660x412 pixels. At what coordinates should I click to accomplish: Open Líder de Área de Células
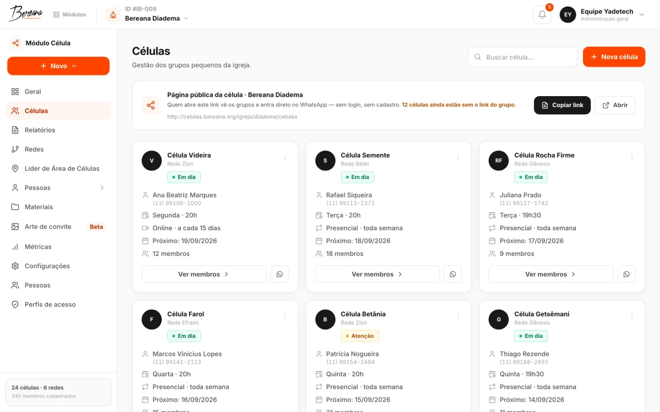coord(58,169)
